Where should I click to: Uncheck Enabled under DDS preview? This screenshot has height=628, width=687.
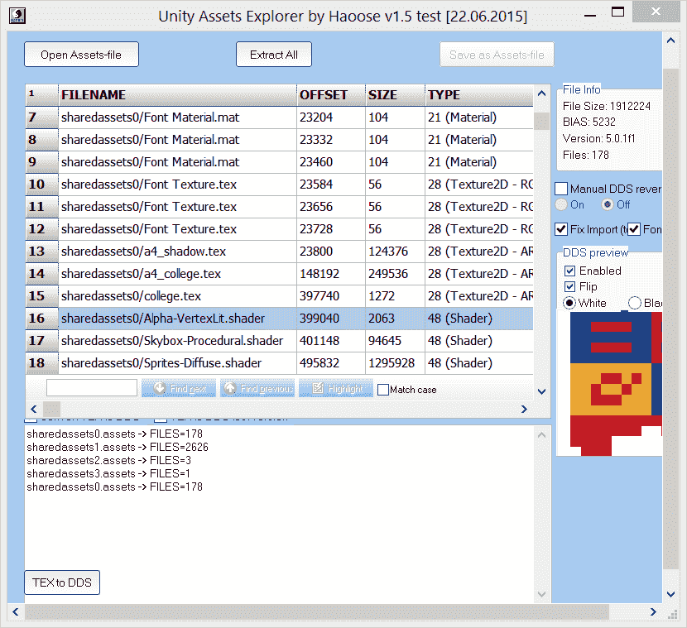click(x=569, y=271)
